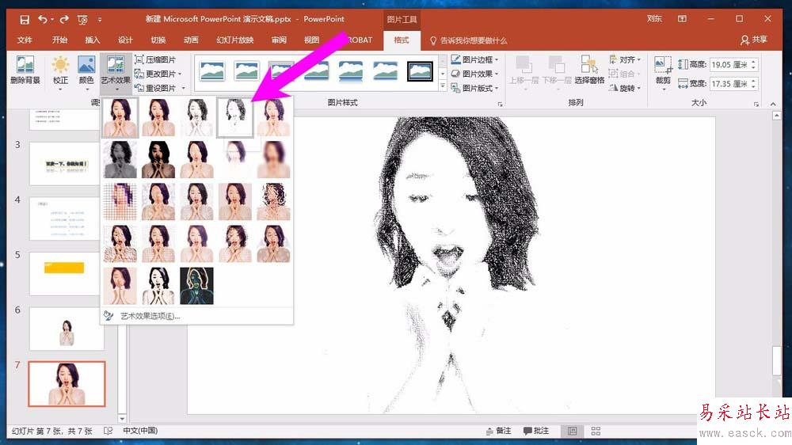This screenshot has height=445, width=792.
Task: Undo the last action
Action: [43, 20]
